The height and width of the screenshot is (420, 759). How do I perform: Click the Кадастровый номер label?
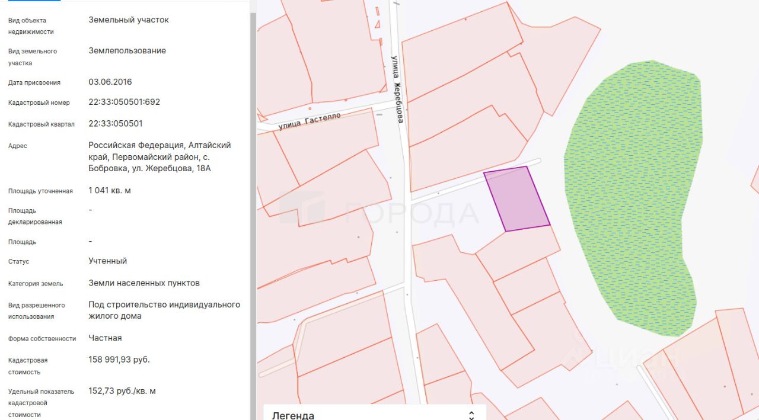[x=39, y=103]
